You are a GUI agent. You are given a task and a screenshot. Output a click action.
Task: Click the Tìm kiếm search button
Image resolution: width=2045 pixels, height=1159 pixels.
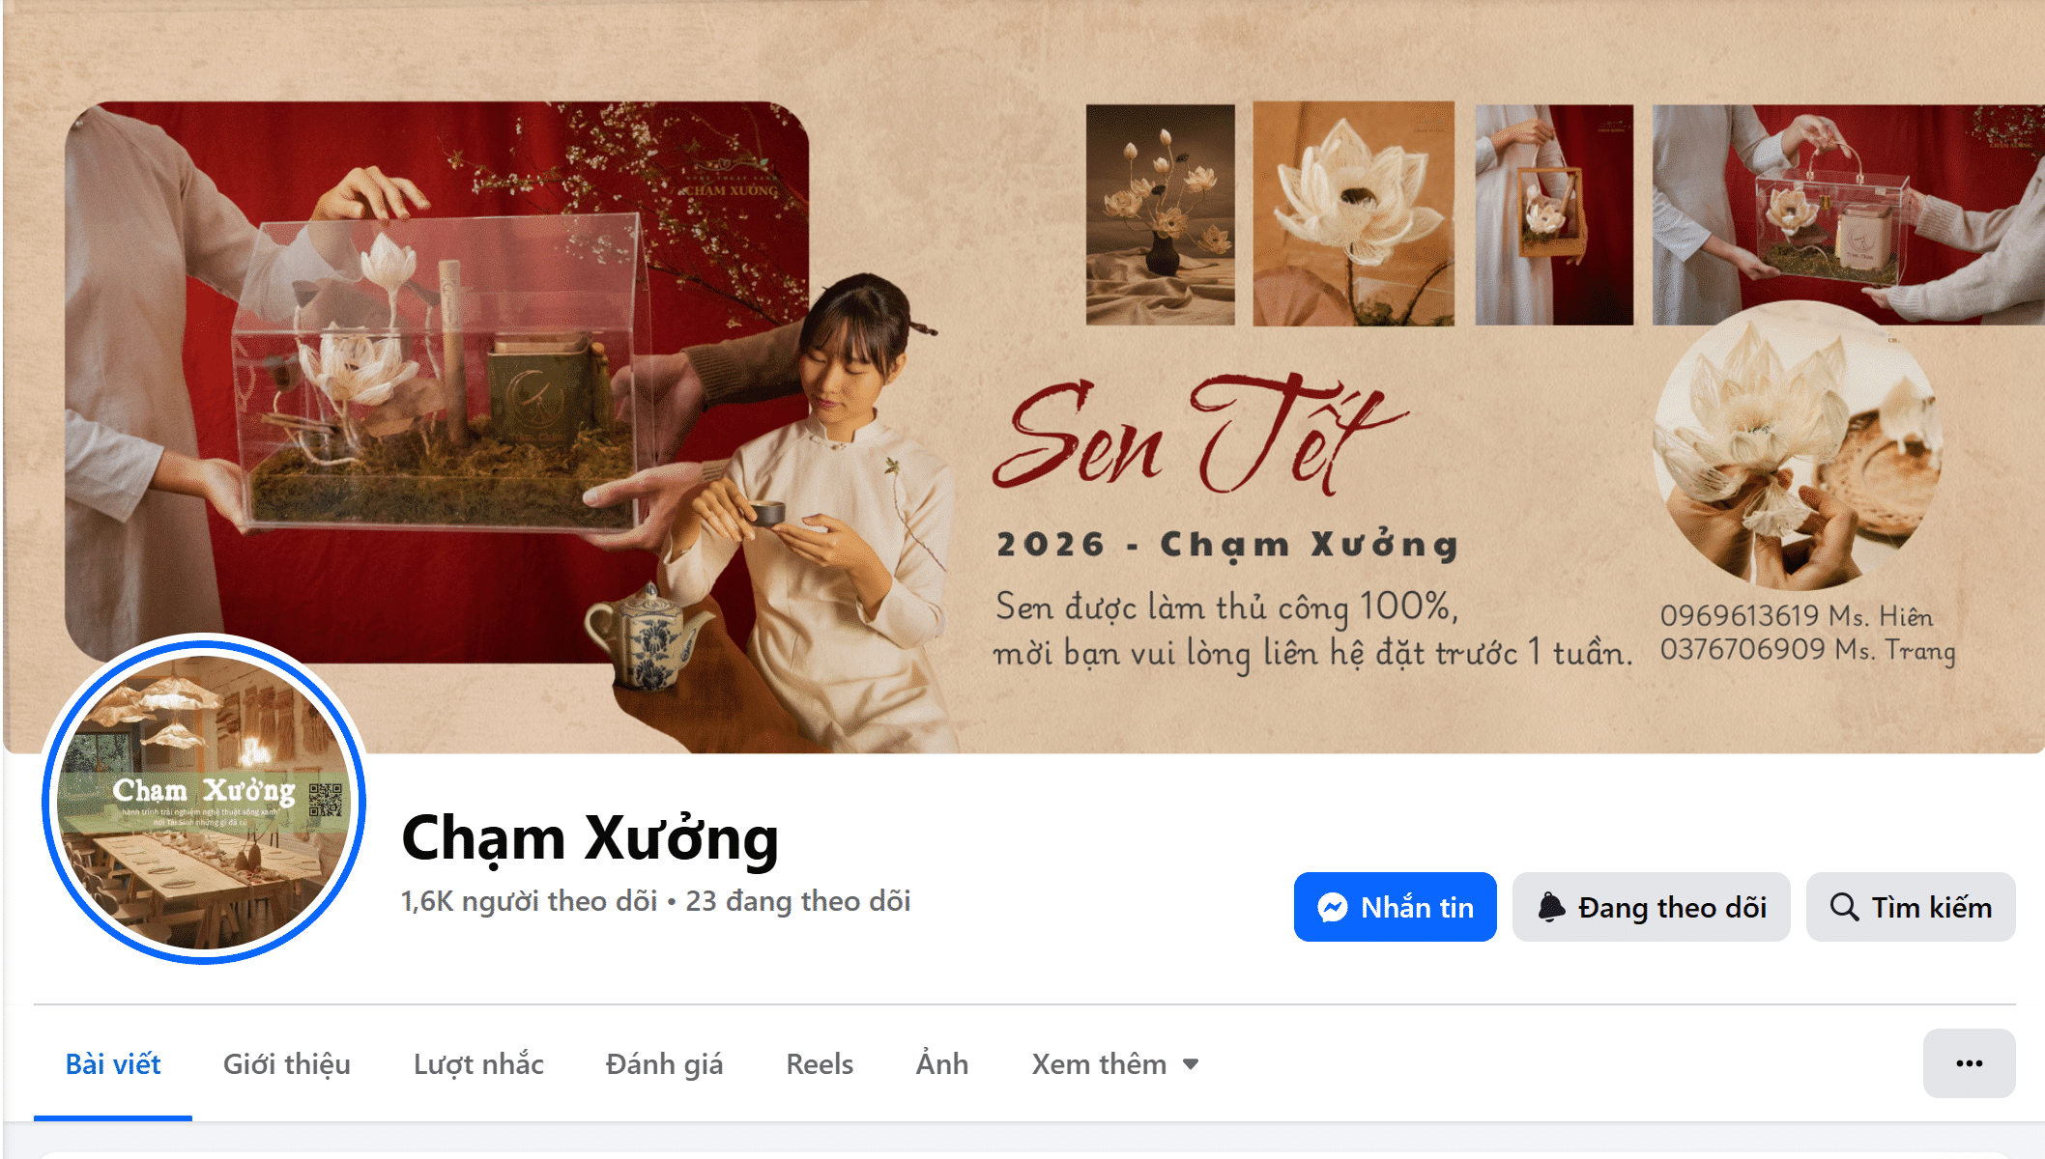[1911, 907]
